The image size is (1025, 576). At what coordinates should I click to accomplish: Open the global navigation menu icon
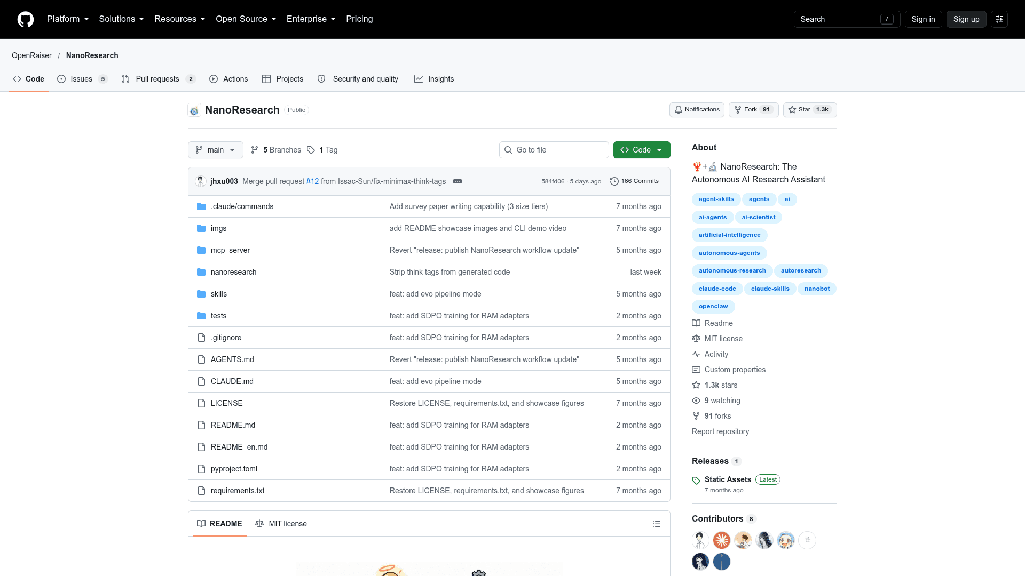pyautogui.click(x=999, y=19)
